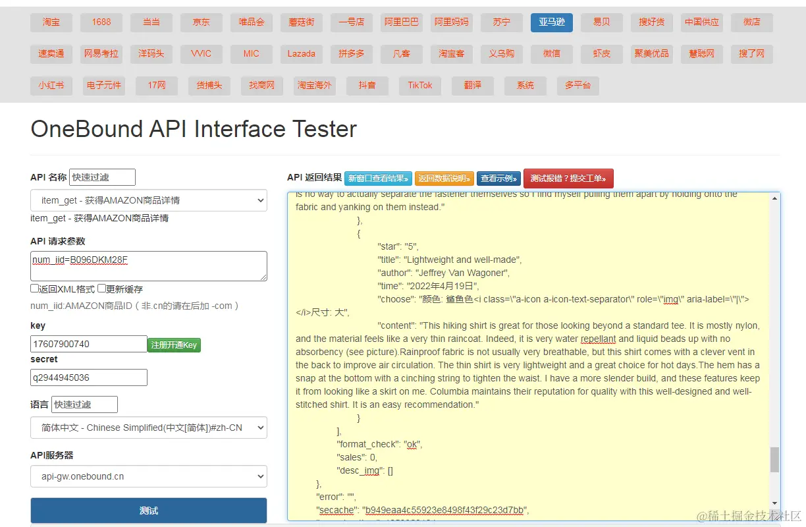Image resolution: width=806 pixels, height=527 pixels.
Task: Click the secret input field
Action: click(x=89, y=377)
